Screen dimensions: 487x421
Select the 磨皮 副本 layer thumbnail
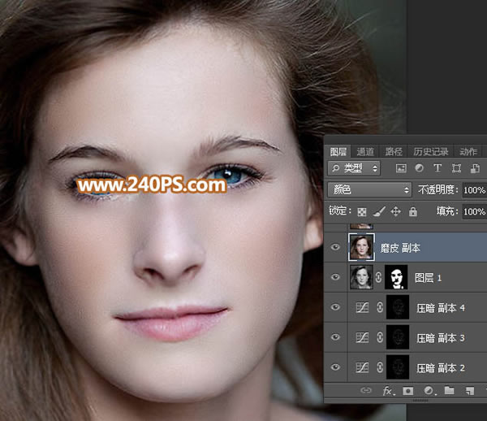pos(361,247)
